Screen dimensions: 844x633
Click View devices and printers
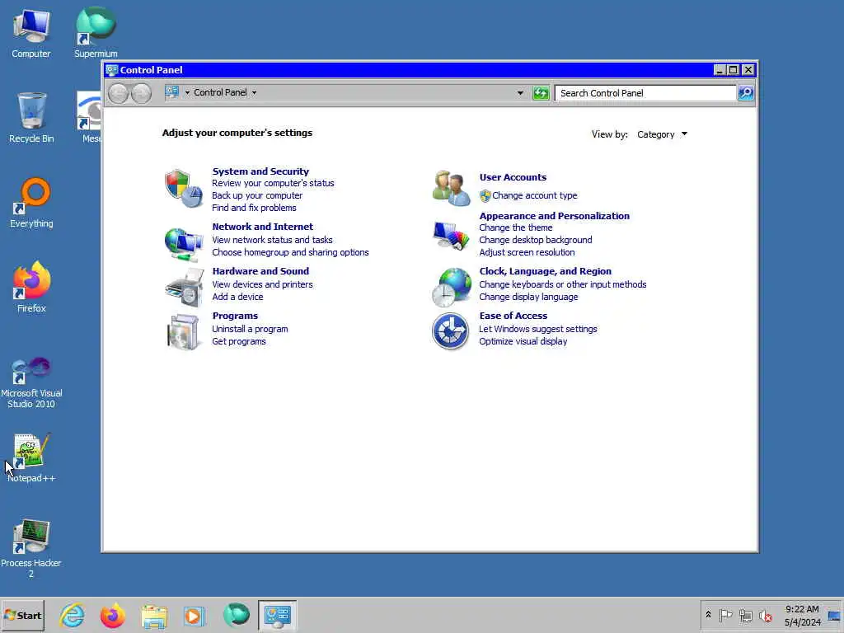pos(262,284)
